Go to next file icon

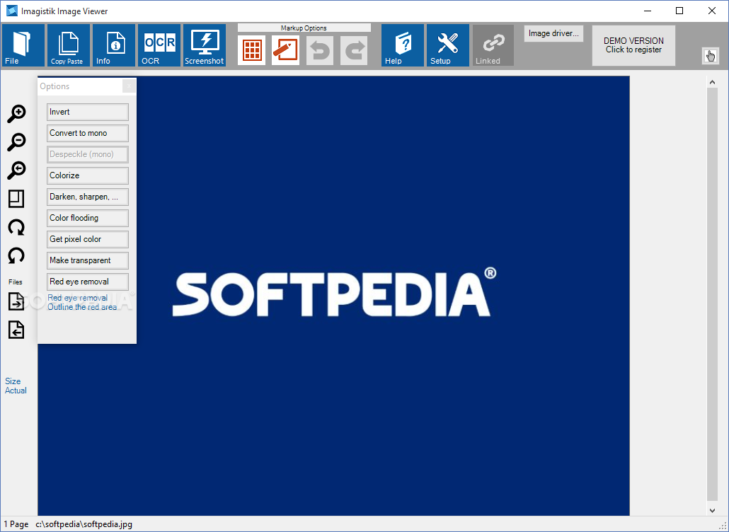[x=16, y=301]
